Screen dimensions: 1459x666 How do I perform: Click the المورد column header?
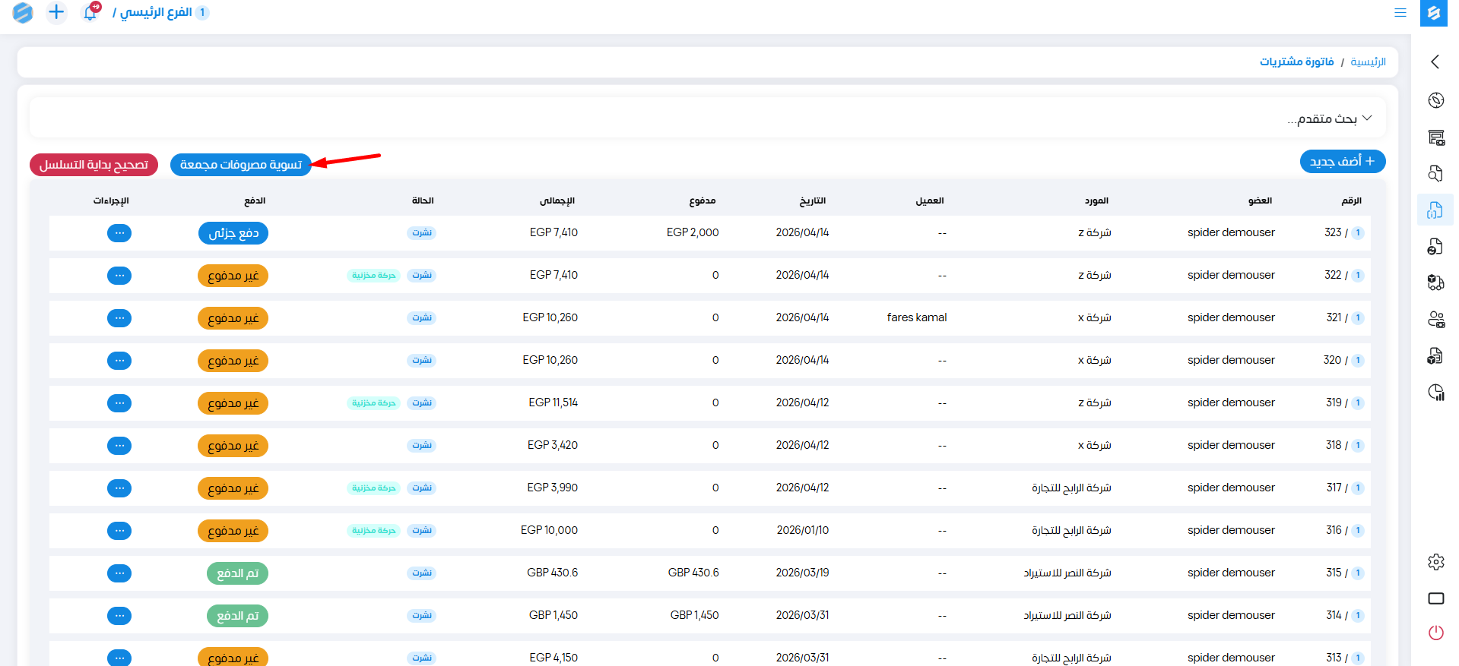[1096, 200]
